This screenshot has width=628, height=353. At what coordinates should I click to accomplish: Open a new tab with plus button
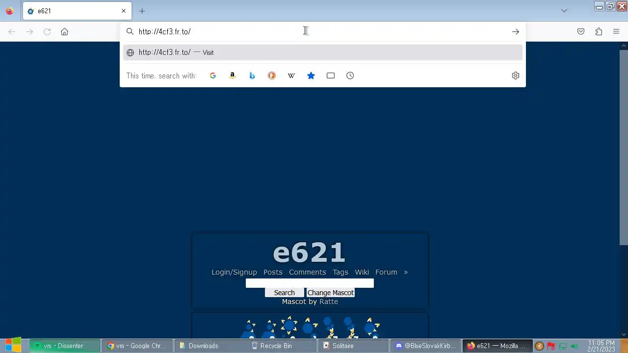tap(142, 11)
